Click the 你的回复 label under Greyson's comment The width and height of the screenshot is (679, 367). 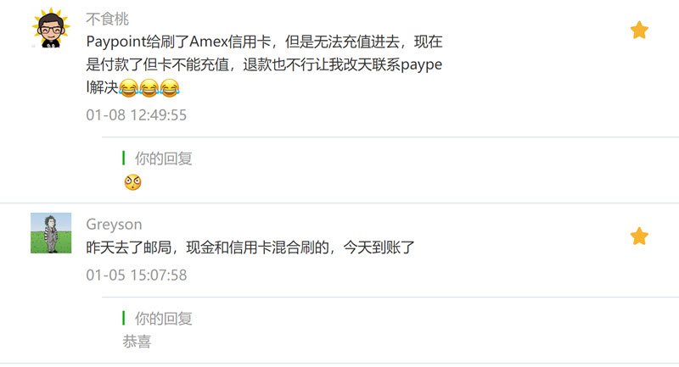pyautogui.click(x=163, y=319)
